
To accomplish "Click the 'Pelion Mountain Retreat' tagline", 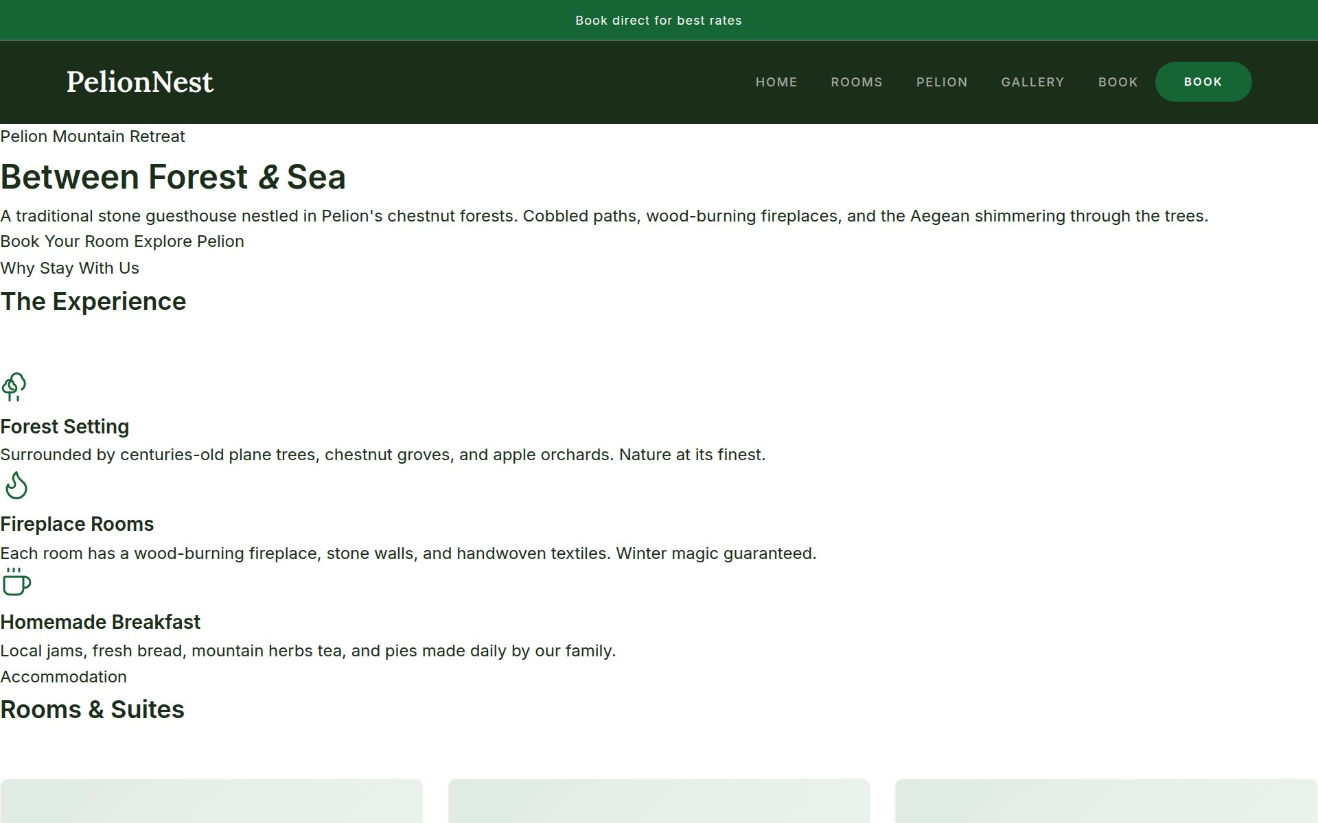I will click(93, 136).
